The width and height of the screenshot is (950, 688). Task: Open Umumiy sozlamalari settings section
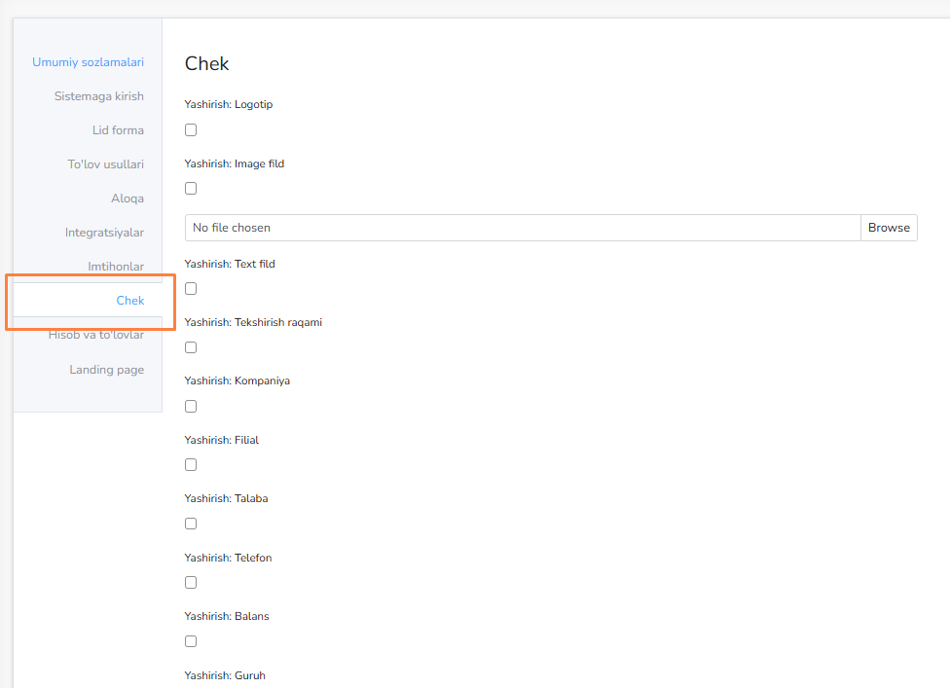click(x=88, y=62)
